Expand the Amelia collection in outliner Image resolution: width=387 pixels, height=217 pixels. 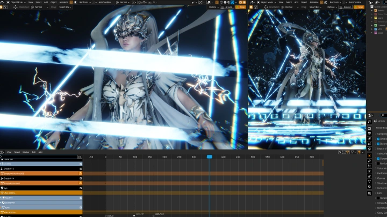(372, 11)
